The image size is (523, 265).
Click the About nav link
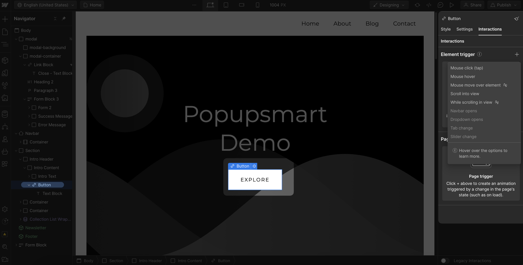[x=342, y=24]
